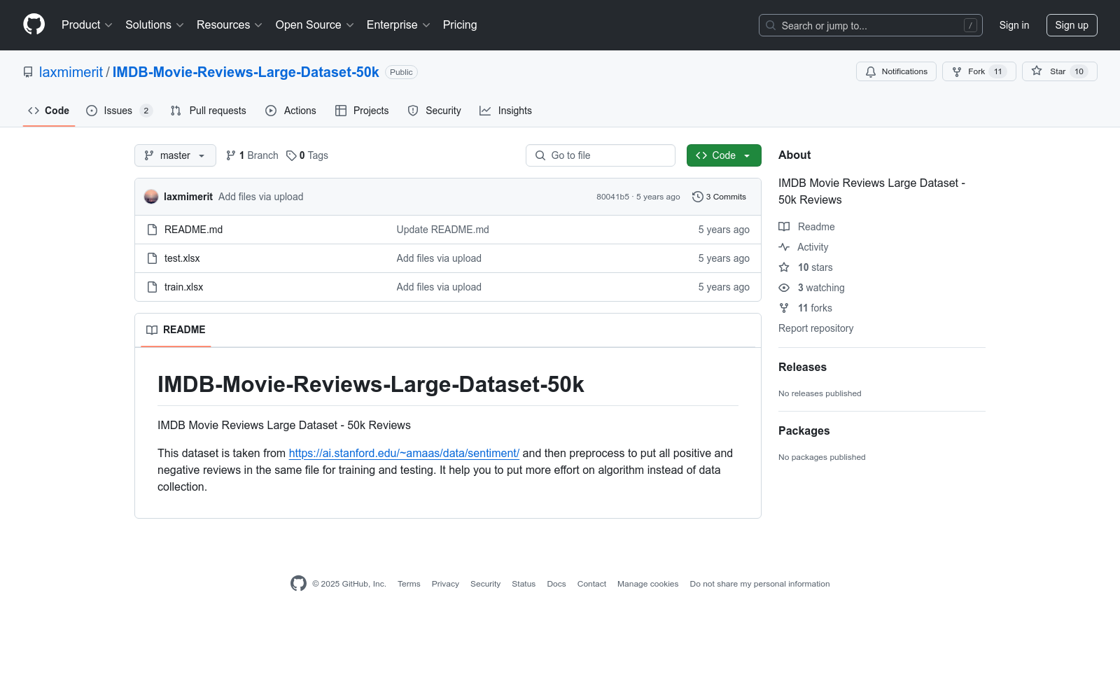Viewport: 1120px width, 700px height.
Task: Click the test.xlsx file icon
Action: [152, 258]
